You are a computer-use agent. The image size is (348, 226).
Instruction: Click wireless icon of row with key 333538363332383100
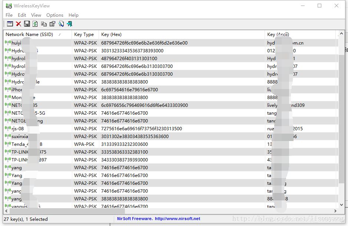(8, 152)
